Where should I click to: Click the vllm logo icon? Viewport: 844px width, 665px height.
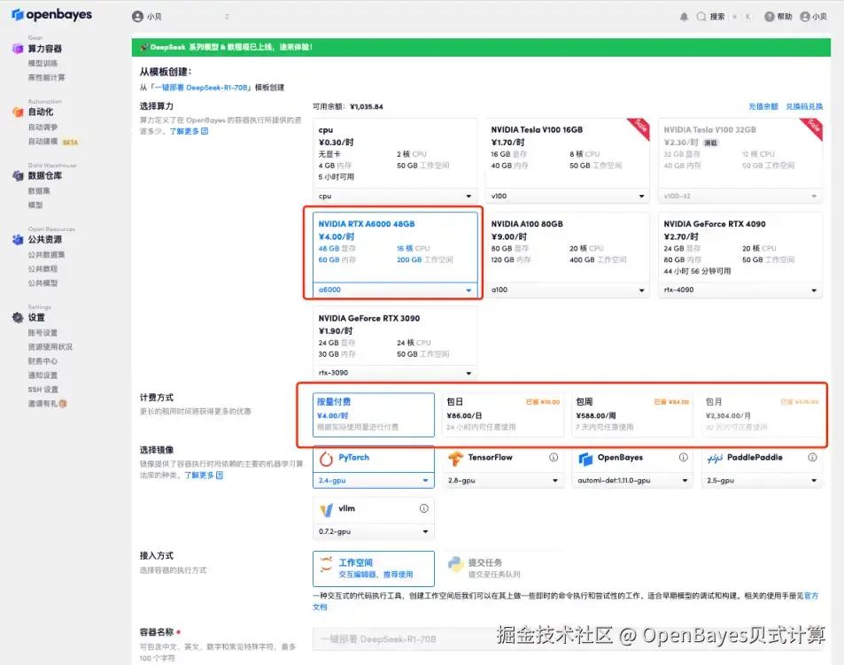[326, 509]
